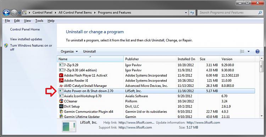Select the Garmin Lifetime Updater entry

(82, 117)
